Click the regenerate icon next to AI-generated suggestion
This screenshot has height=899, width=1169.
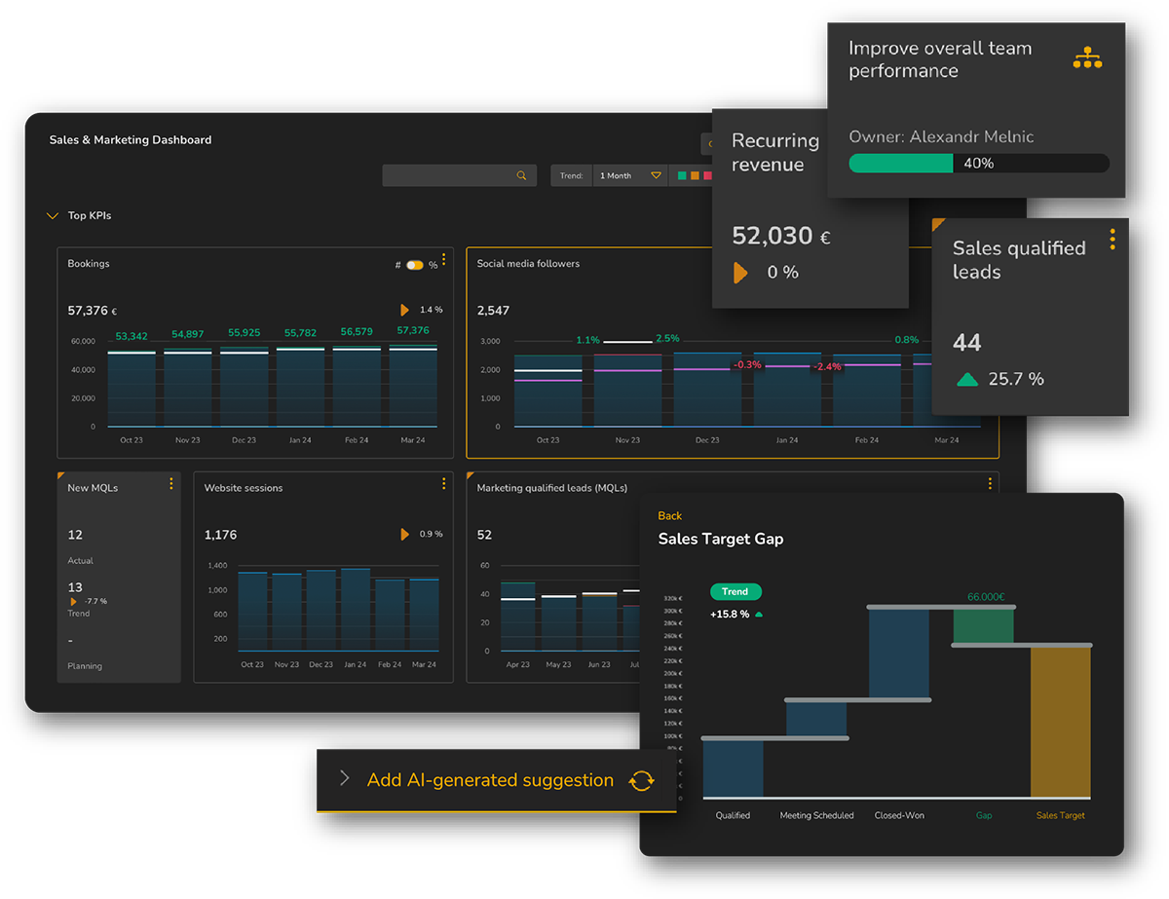pos(642,780)
